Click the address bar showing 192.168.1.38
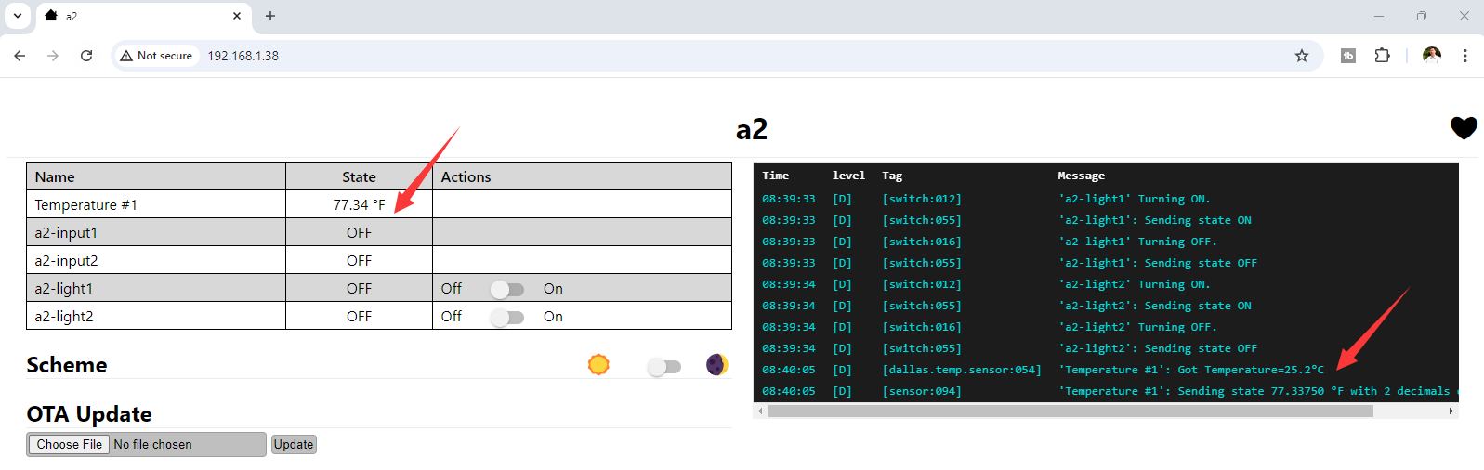The image size is (1484, 470). 650,56
